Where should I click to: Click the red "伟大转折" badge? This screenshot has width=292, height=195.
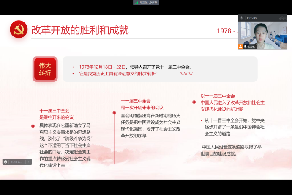pos(45,70)
